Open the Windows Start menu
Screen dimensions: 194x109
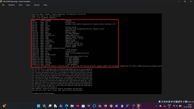(39, 106)
